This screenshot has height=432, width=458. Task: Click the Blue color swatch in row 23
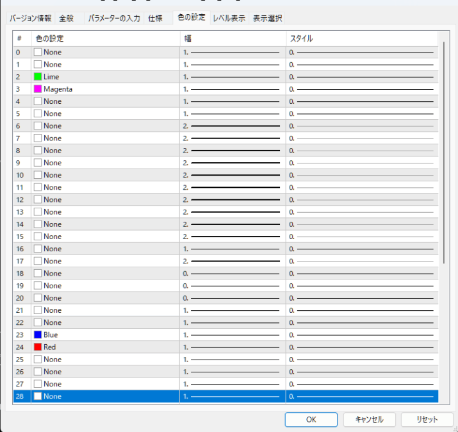tap(38, 335)
